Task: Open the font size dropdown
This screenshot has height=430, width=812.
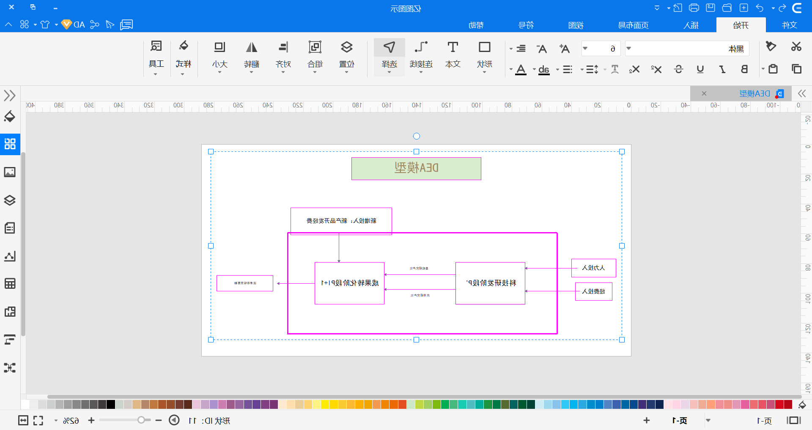Action: pos(585,48)
